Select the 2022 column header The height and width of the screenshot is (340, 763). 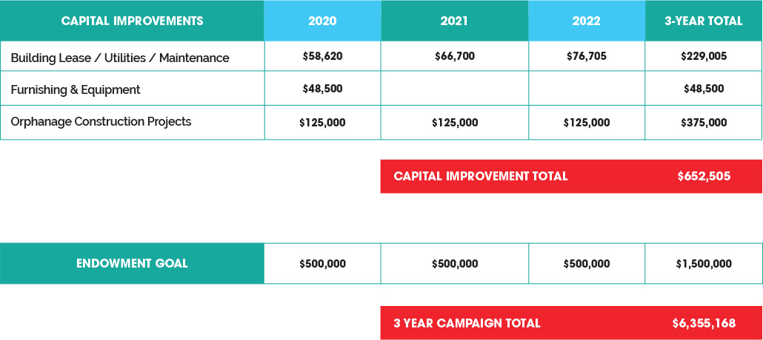point(587,21)
